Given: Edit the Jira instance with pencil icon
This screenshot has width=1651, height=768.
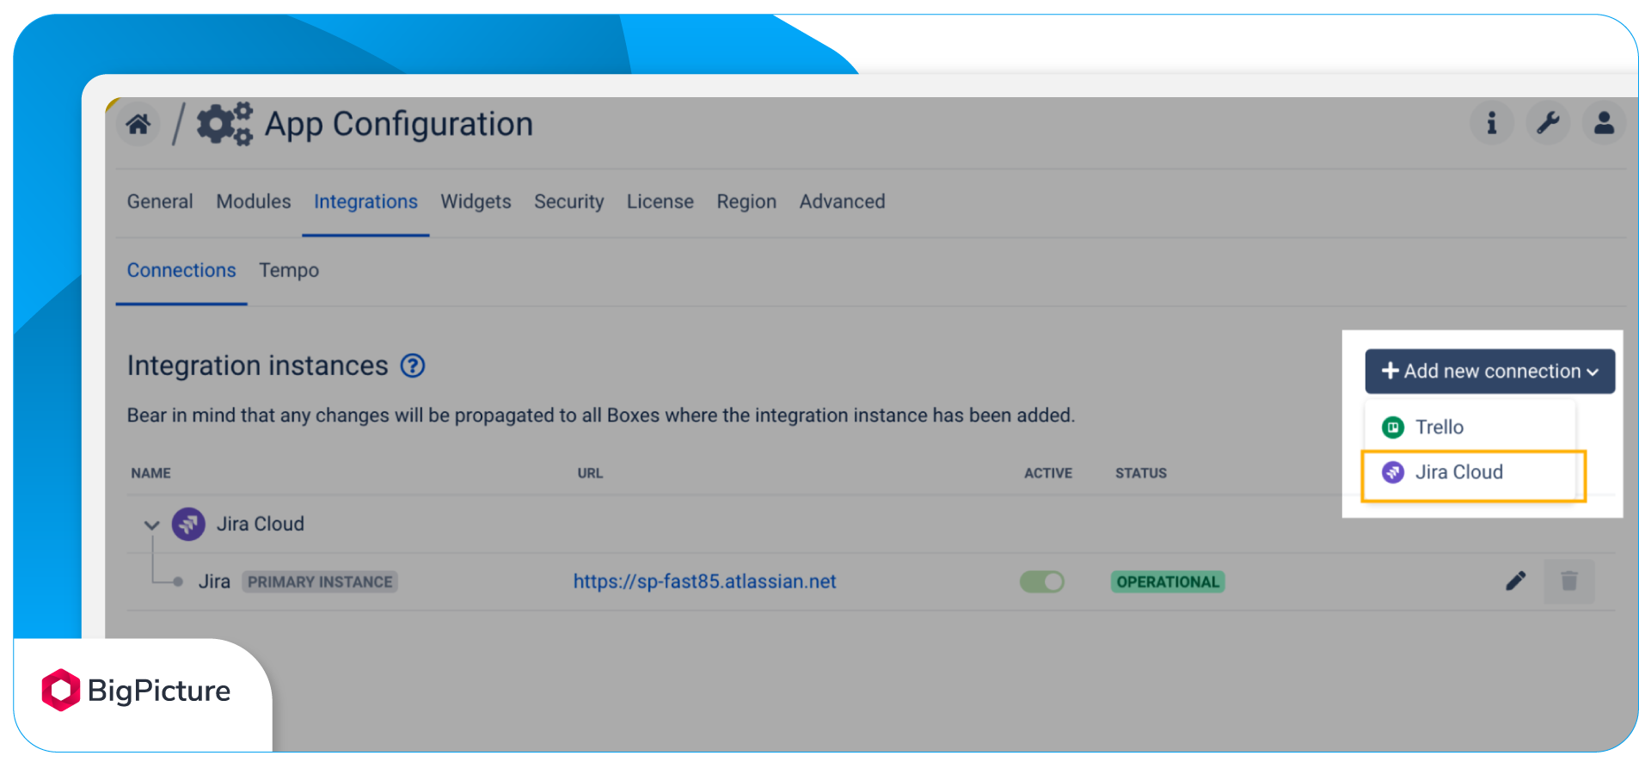Looking at the screenshot, I should pos(1516,581).
